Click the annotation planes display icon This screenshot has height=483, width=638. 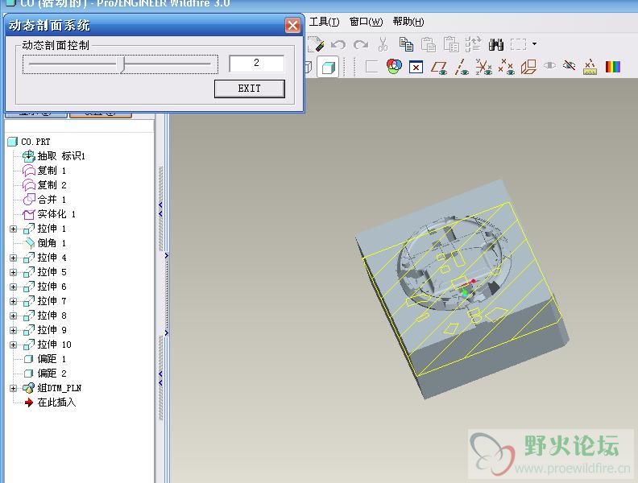[528, 67]
